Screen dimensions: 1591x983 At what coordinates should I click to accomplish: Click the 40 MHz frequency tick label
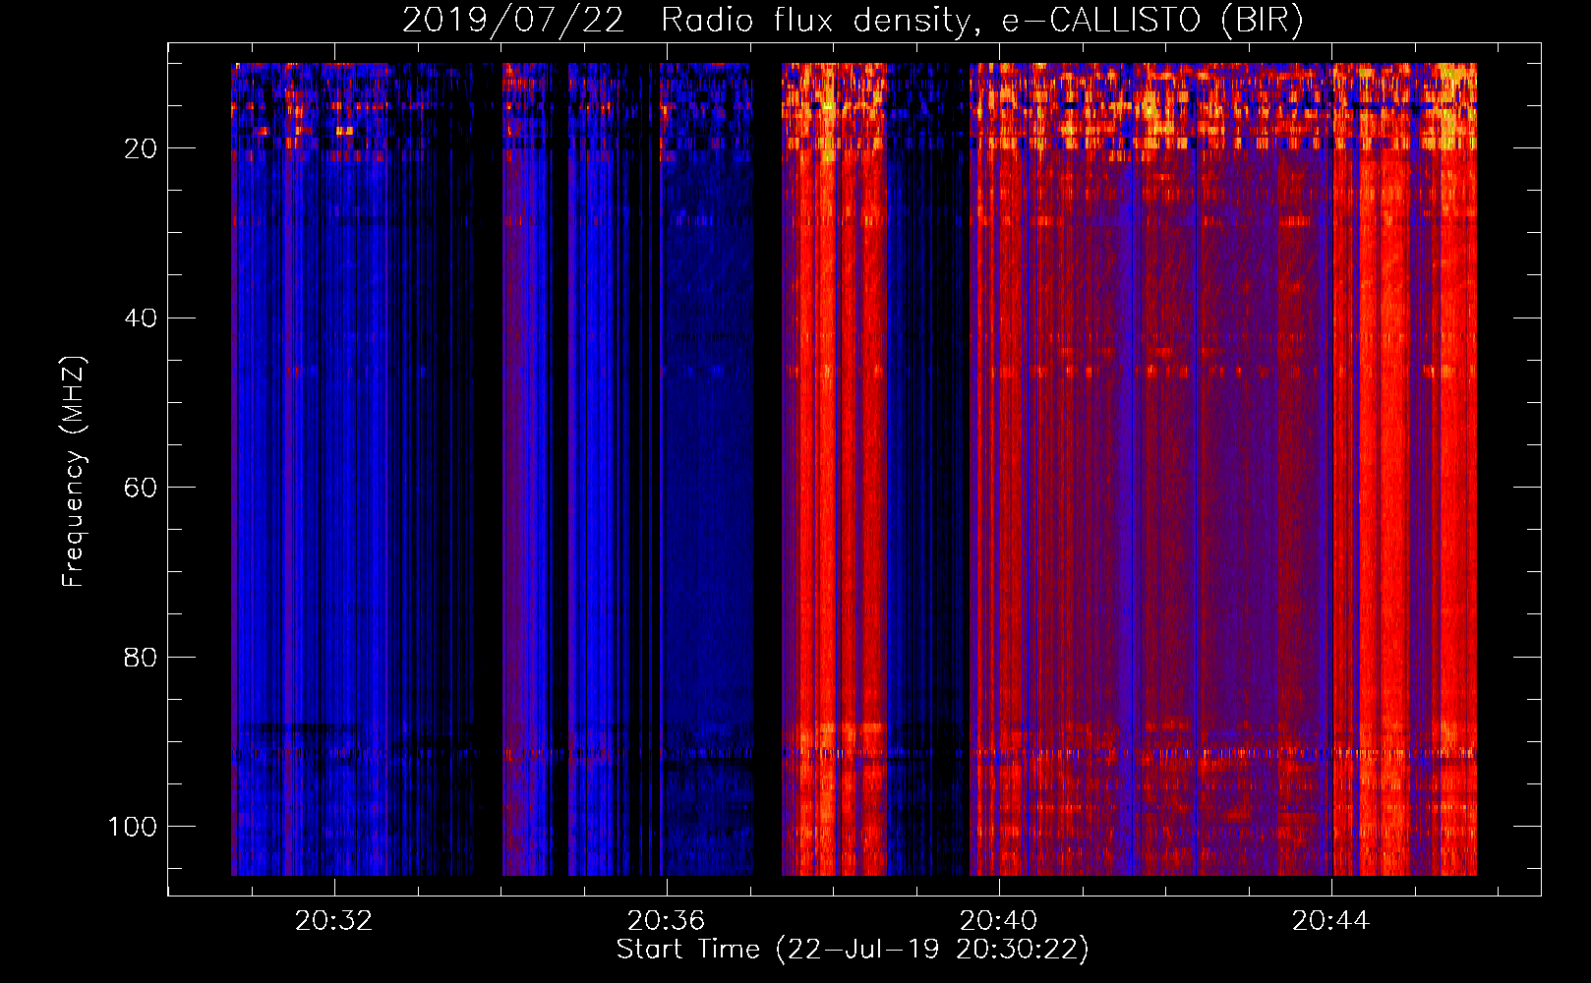[x=141, y=318]
